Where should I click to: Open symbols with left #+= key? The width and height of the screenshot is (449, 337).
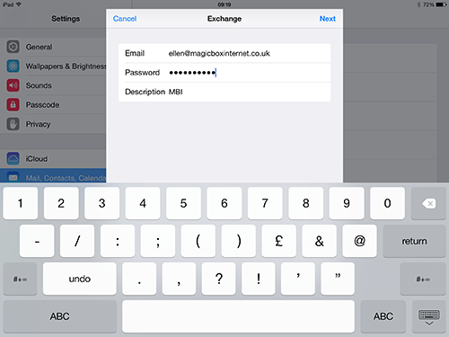pyautogui.click(x=20, y=279)
